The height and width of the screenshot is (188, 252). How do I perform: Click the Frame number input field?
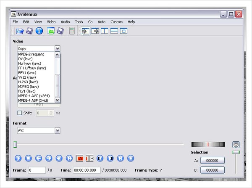point(37,170)
